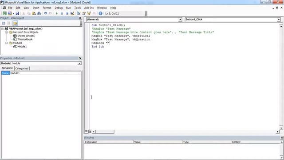Open the (General) object dropdown
The height and width of the screenshot is (160, 284).
click(180, 20)
